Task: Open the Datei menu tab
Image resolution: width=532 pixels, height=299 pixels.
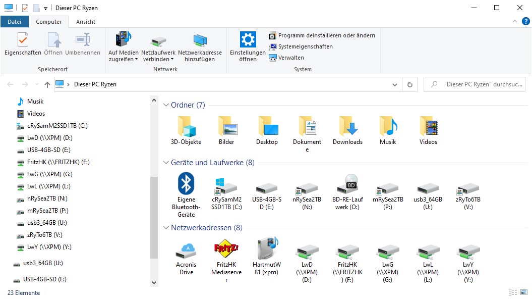Action: pyautogui.click(x=14, y=21)
